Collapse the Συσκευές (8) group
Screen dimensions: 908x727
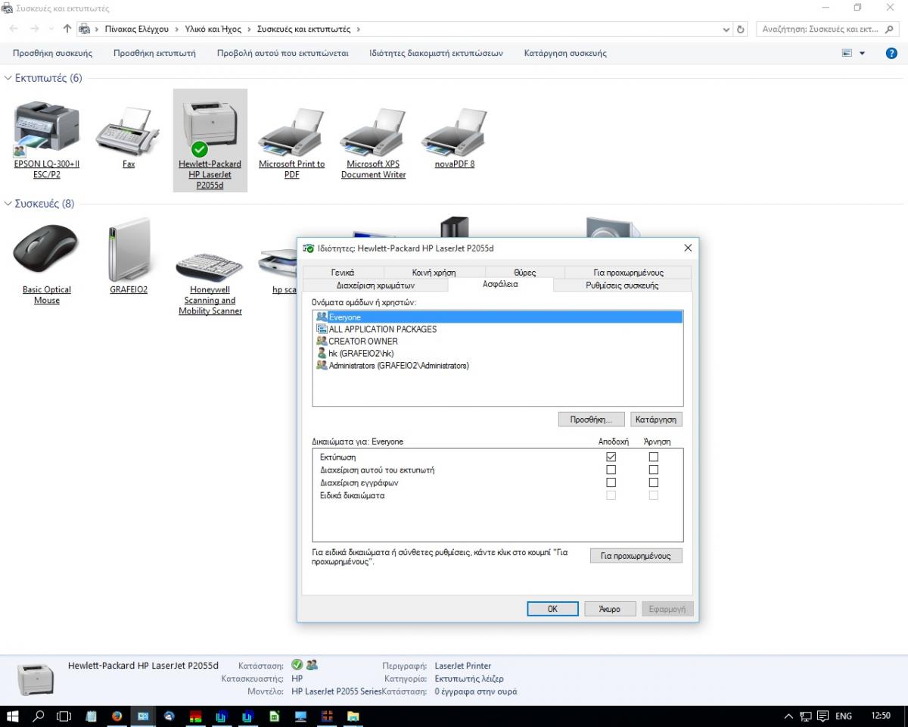click(x=8, y=204)
